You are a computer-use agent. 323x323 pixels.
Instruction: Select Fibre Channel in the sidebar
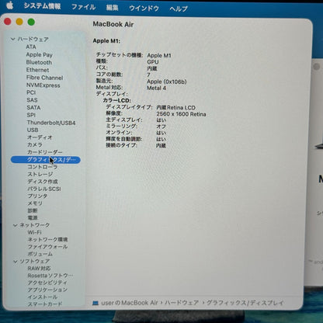point(44,78)
